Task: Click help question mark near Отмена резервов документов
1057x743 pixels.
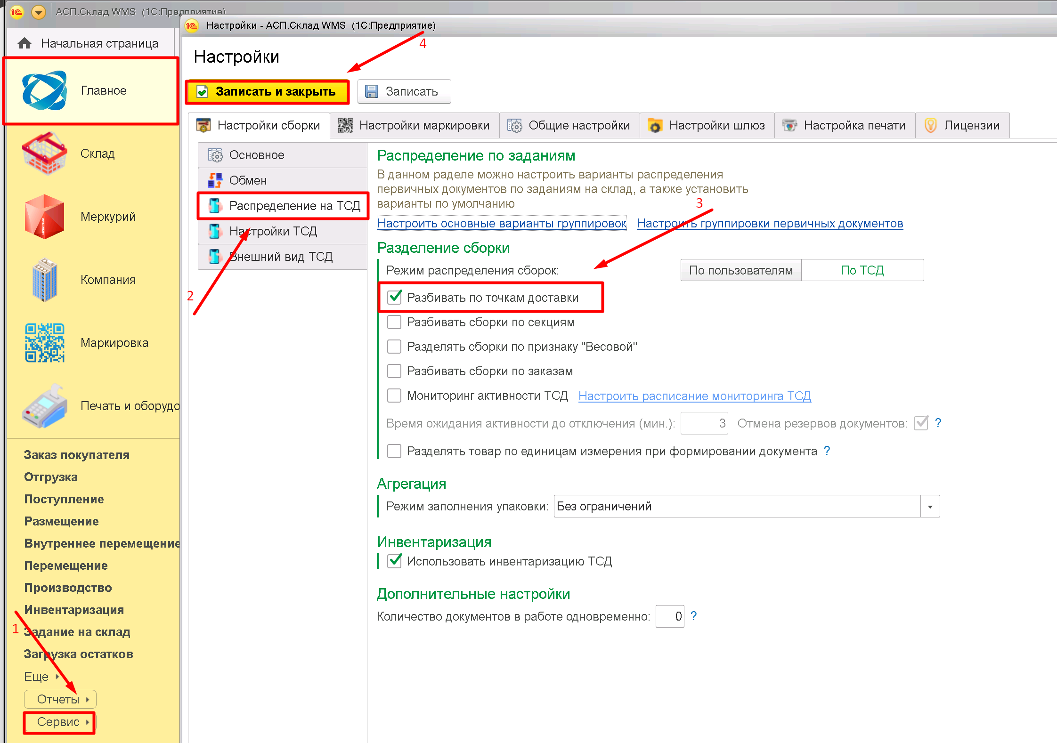Action: (938, 423)
